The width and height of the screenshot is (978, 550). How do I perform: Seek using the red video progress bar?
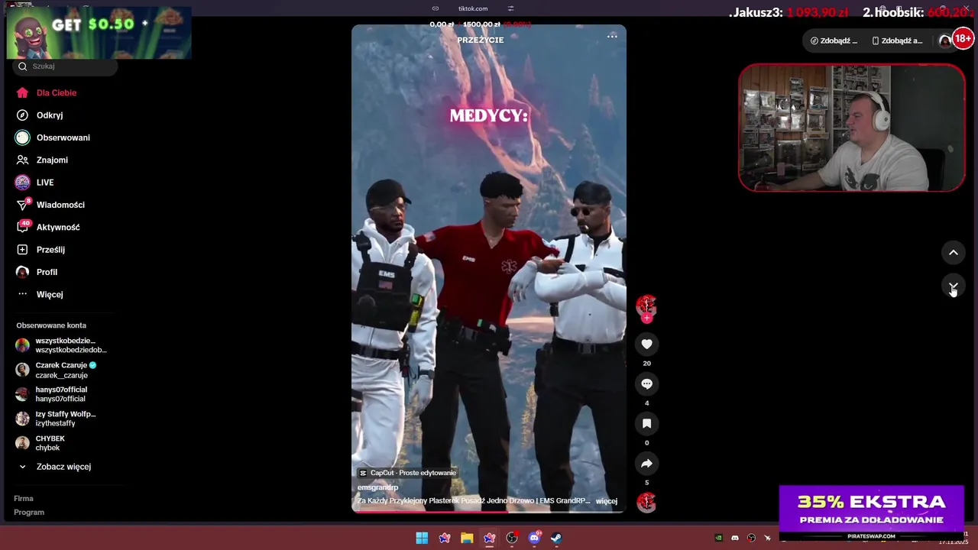tap(489, 511)
